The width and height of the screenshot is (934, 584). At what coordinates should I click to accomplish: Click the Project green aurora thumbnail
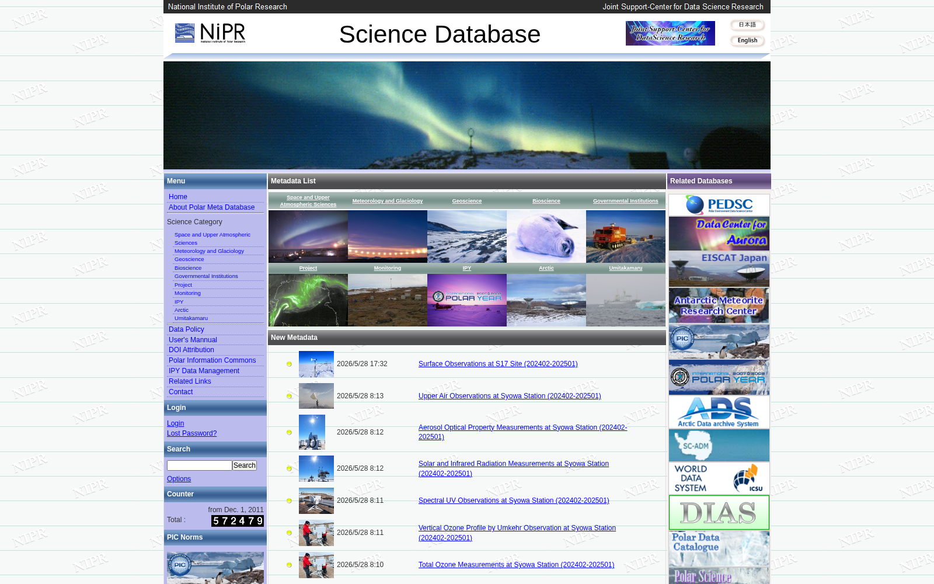tap(308, 300)
